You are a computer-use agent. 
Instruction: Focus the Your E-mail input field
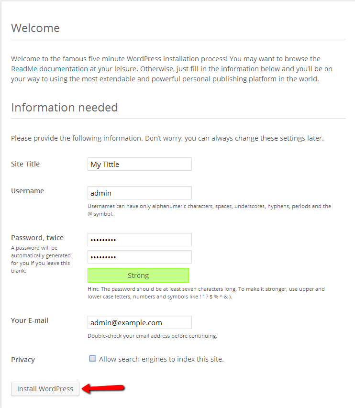pyautogui.click(x=140, y=322)
